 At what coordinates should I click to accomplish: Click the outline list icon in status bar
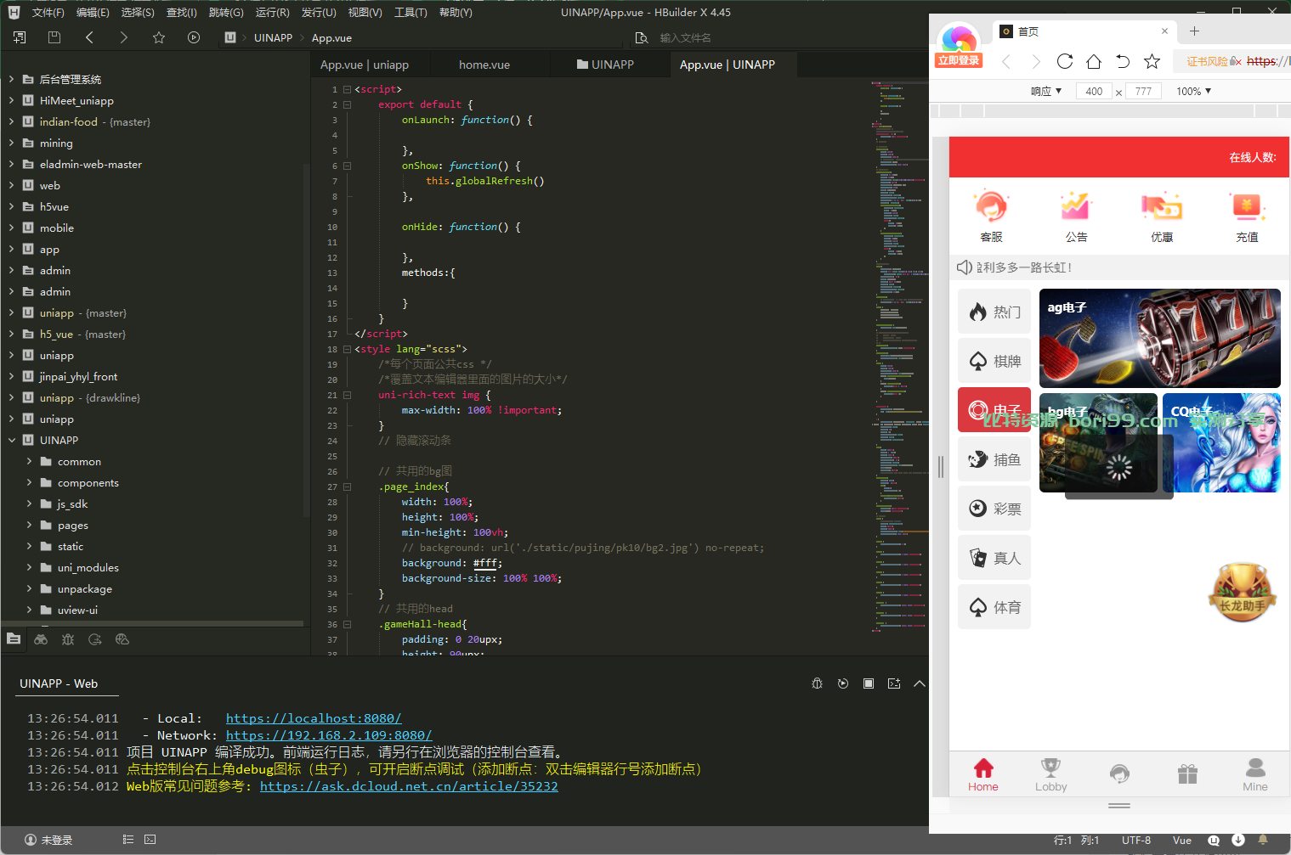point(128,840)
